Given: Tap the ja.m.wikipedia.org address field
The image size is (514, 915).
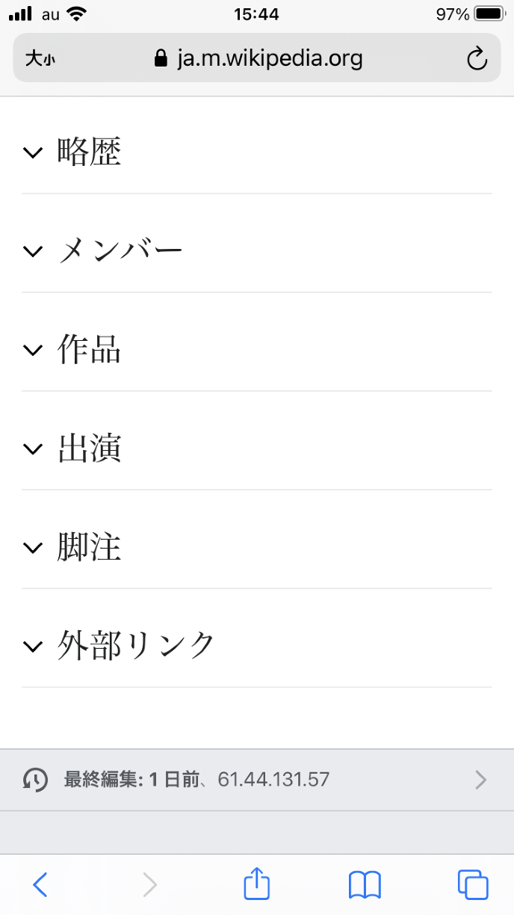Looking at the screenshot, I should [x=258, y=58].
